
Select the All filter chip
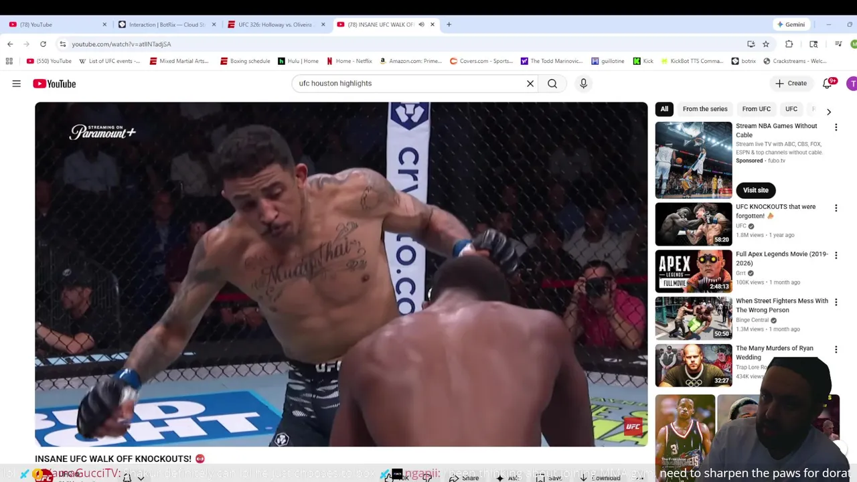tap(664, 109)
